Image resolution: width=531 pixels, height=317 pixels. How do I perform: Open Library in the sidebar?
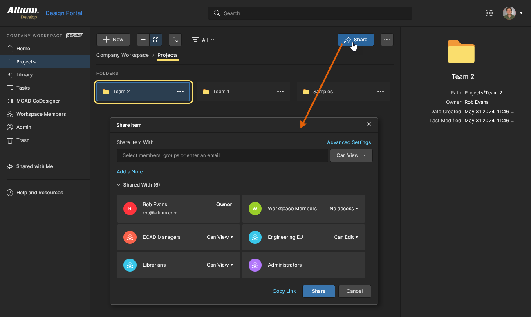click(45, 75)
